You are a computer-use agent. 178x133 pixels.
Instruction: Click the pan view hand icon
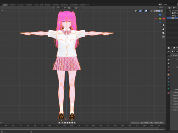point(164,29)
